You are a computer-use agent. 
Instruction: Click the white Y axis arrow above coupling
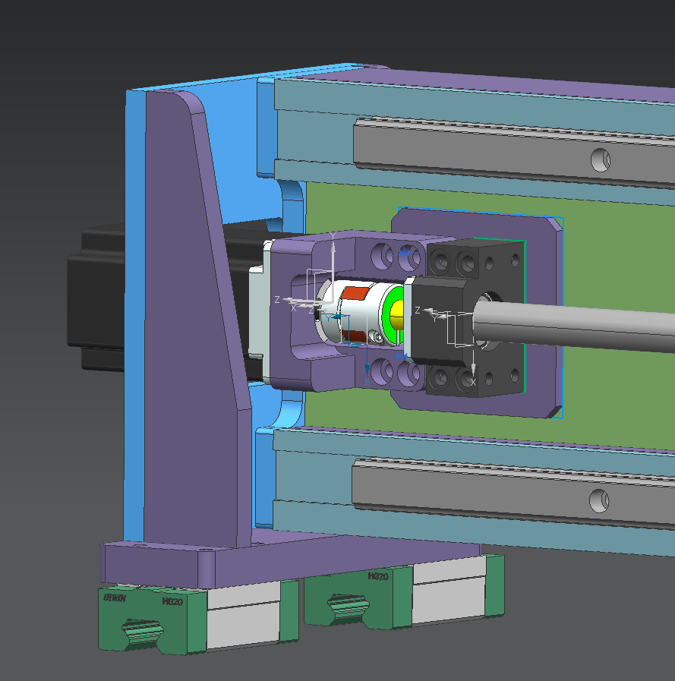pyautogui.click(x=333, y=267)
